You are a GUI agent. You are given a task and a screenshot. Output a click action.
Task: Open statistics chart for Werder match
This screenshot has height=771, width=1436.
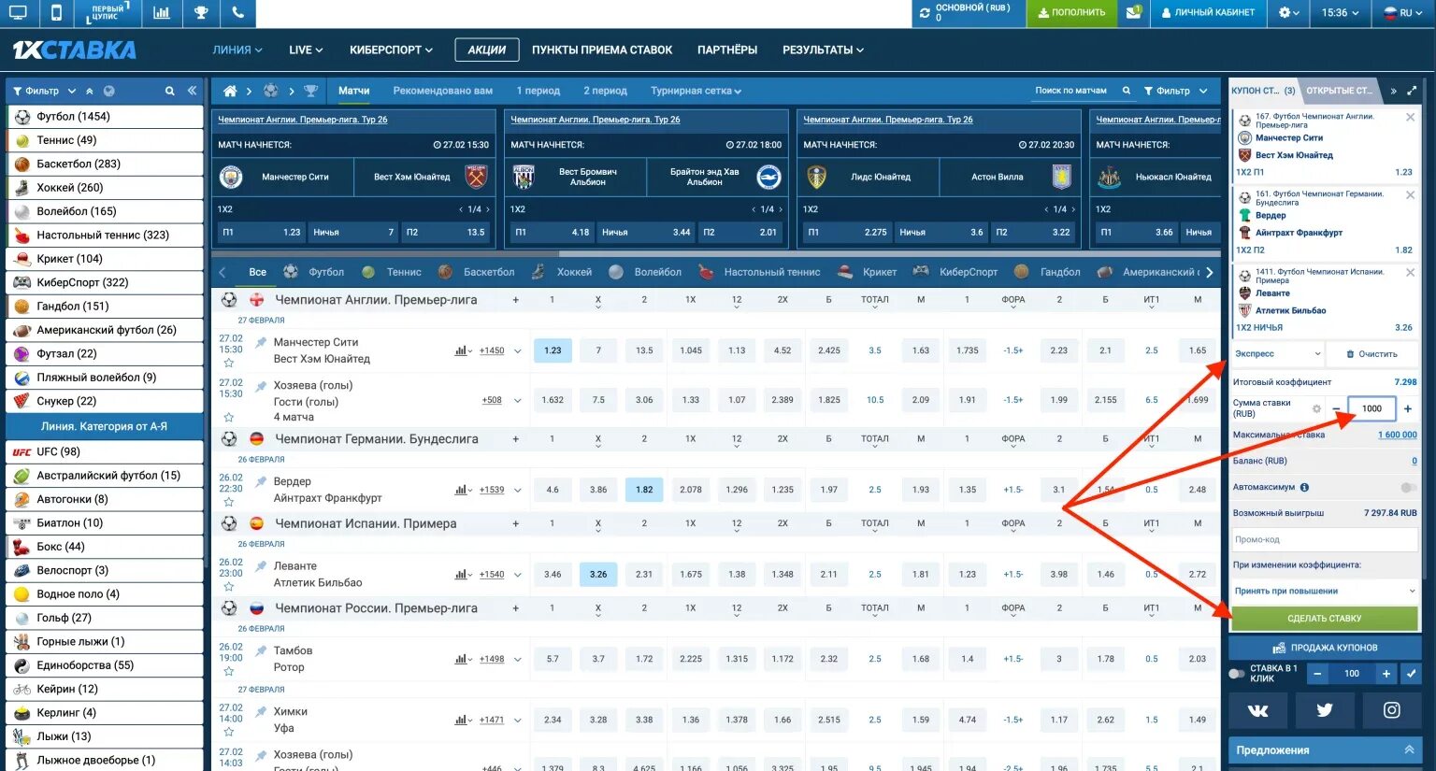pyautogui.click(x=463, y=490)
